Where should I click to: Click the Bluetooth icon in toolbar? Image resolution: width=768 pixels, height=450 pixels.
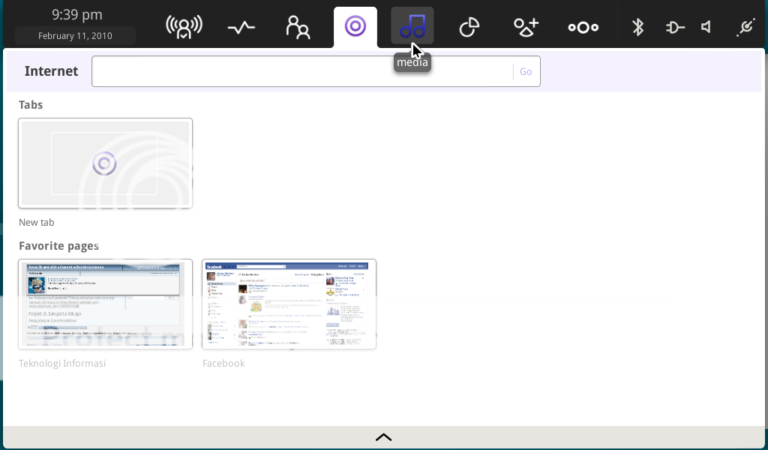pyautogui.click(x=637, y=28)
